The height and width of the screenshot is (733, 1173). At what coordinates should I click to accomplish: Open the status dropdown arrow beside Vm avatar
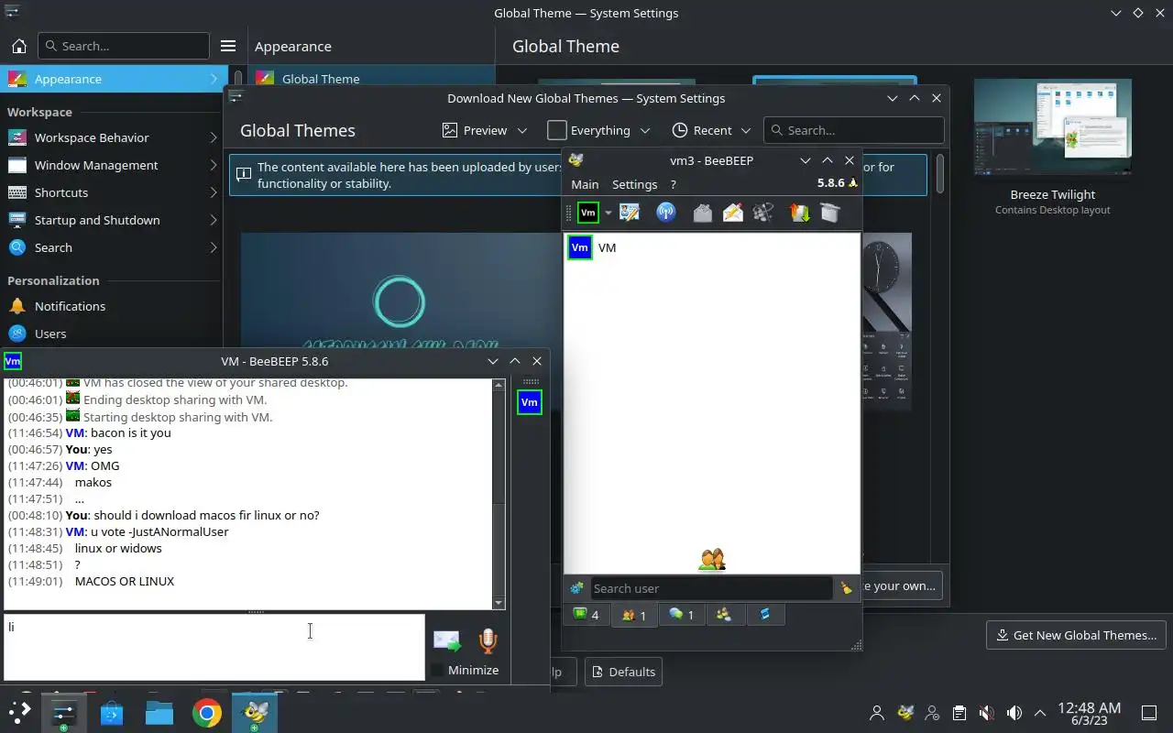608,213
